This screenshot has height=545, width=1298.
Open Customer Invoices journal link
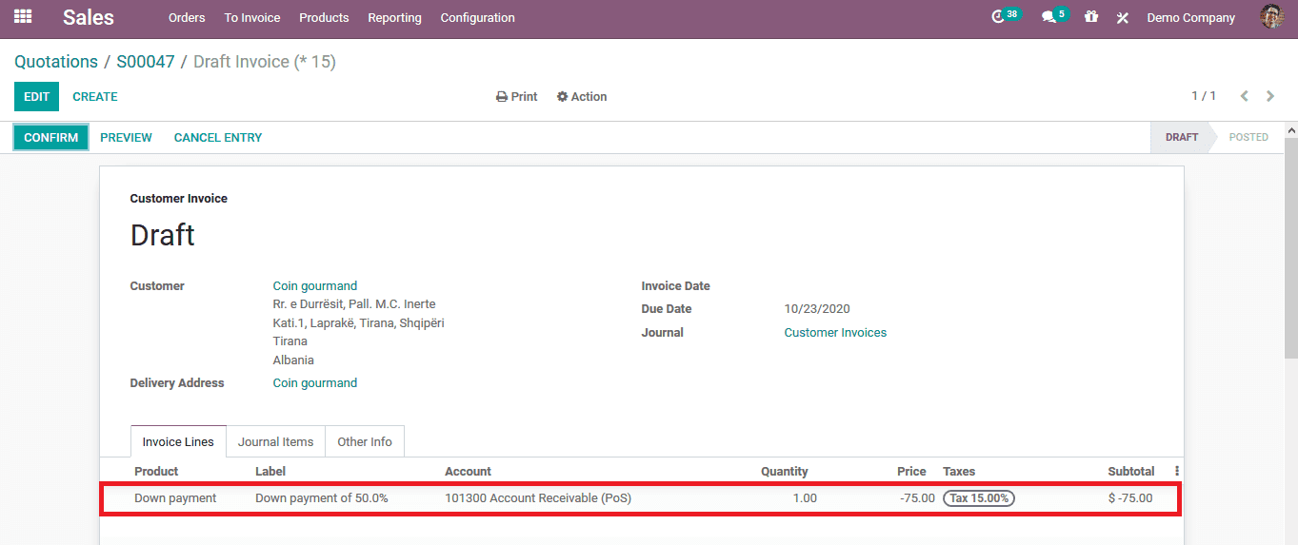click(x=835, y=332)
